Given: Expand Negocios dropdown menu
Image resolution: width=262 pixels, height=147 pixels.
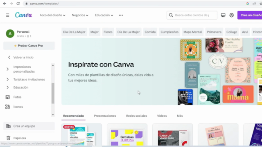Looking at the screenshot, I should [x=80, y=15].
